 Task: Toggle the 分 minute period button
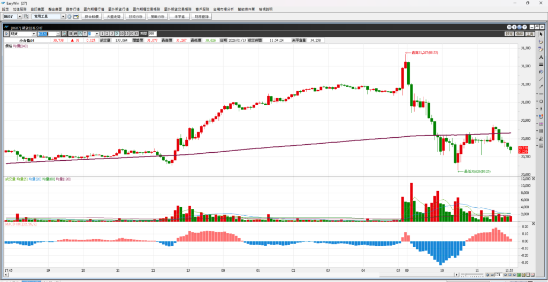pyautogui.click(x=79, y=34)
